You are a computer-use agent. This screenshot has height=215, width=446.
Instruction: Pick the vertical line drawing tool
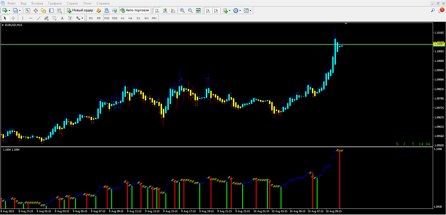(23, 18)
